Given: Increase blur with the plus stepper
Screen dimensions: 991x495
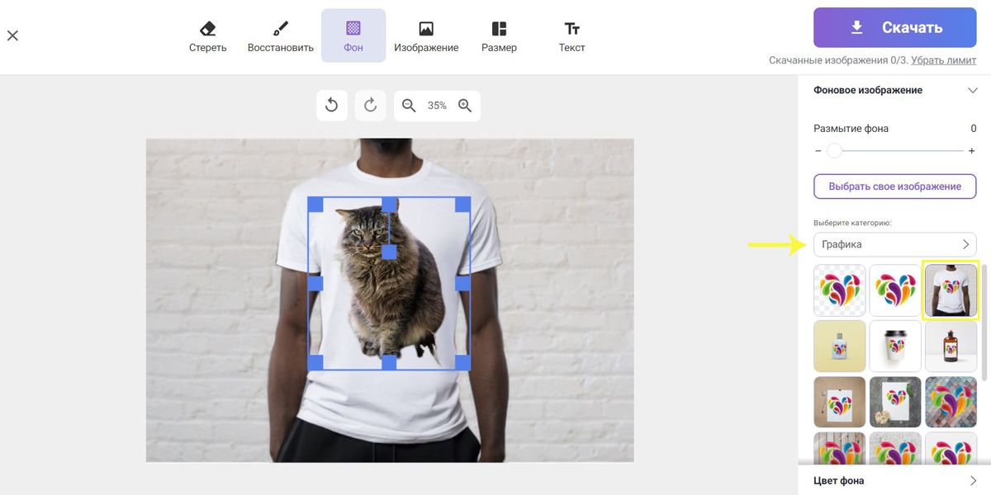Looking at the screenshot, I should pos(972,151).
